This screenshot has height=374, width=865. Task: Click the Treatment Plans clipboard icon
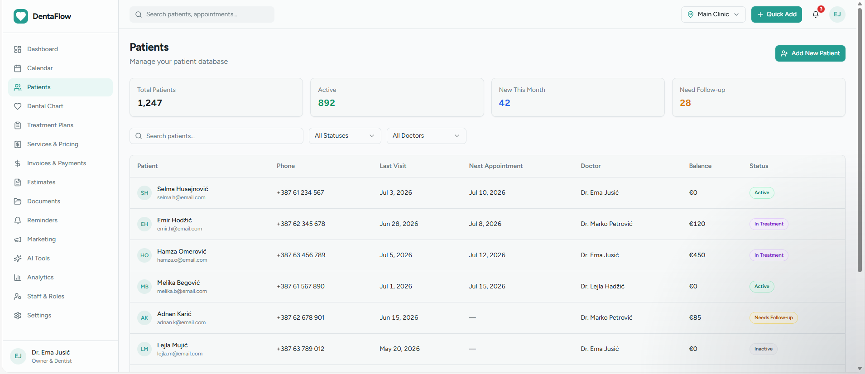point(18,125)
